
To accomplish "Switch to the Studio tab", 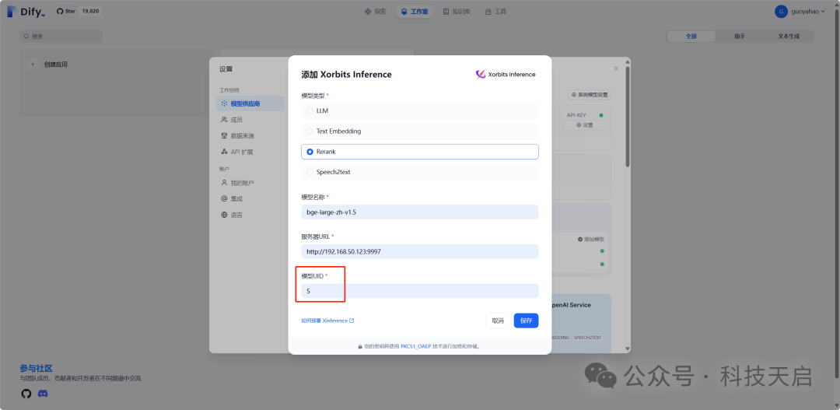I will (x=414, y=11).
